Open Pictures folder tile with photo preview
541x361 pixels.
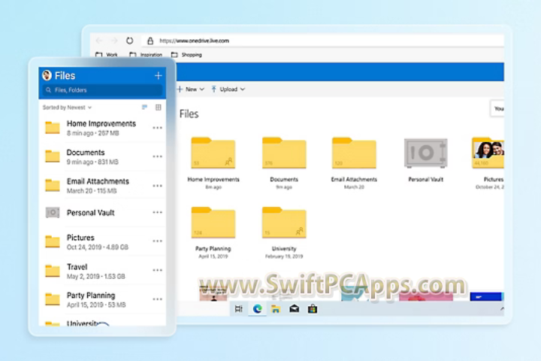coord(488,162)
